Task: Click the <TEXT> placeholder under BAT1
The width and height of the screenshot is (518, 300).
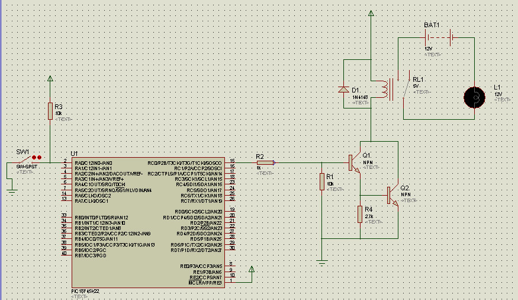Action: point(433,54)
